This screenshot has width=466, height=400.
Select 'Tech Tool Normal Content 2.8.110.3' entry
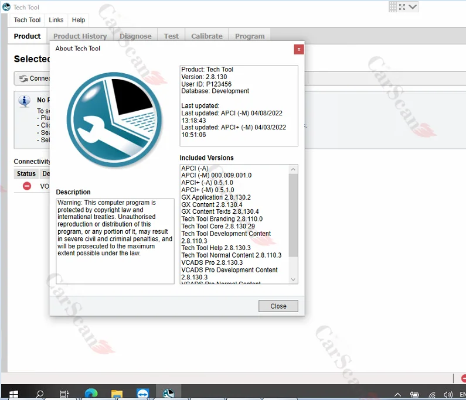(231, 255)
